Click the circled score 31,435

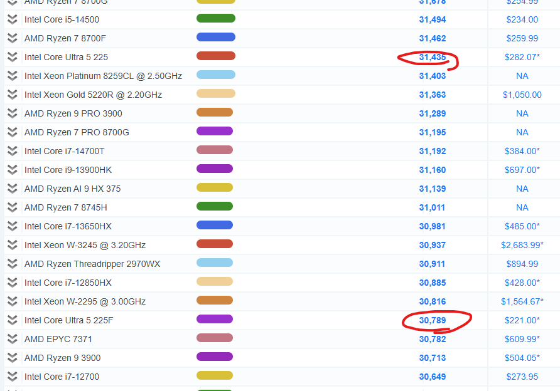click(433, 57)
